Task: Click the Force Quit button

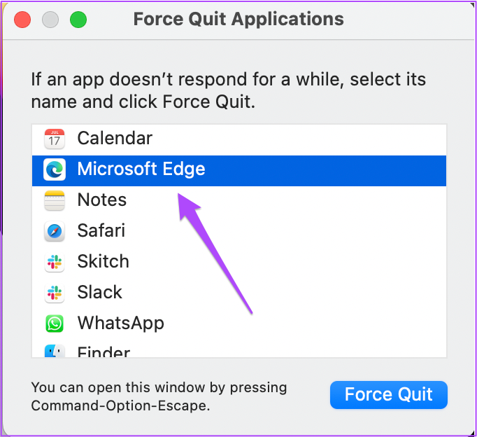Action: point(388,395)
